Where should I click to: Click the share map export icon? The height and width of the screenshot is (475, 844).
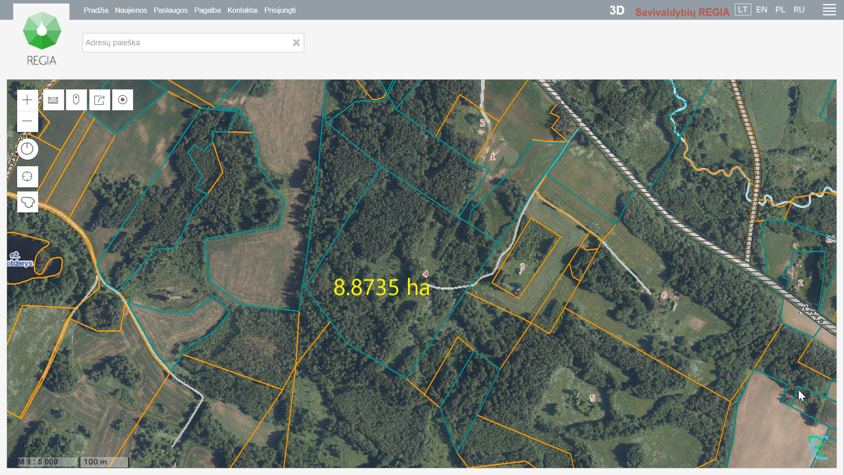pos(99,100)
